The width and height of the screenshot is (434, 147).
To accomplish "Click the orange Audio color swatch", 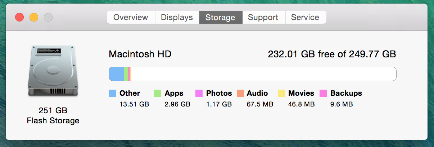I will (x=240, y=93).
